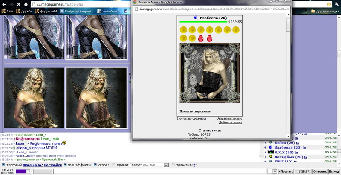This screenshot has height=175, width=341.
Task: Click the purple chat color swatch
Action: point(21,172)
